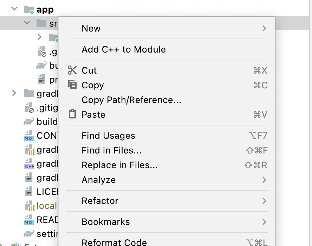Collapse the app module folder
This screenshot has height=246, width=312.
14,9
